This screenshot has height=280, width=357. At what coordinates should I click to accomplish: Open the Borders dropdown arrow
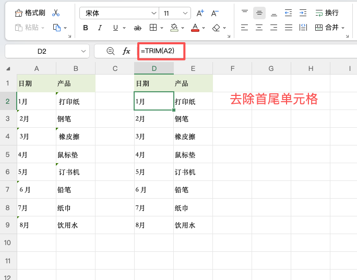(x=162, y=28)
